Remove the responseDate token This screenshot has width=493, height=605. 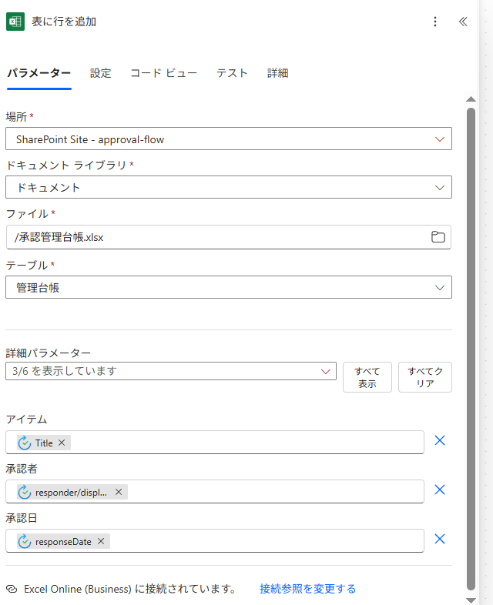pos(101,541)
